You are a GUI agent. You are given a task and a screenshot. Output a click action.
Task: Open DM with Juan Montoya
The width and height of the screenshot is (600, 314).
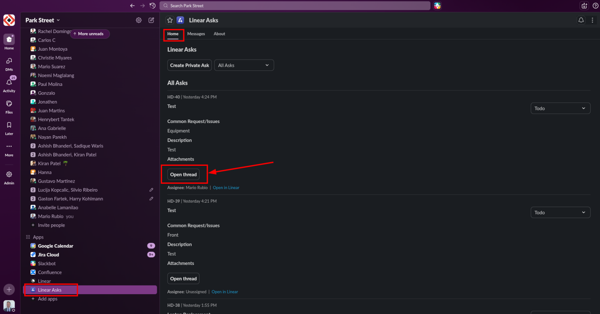tap(90, 49)
